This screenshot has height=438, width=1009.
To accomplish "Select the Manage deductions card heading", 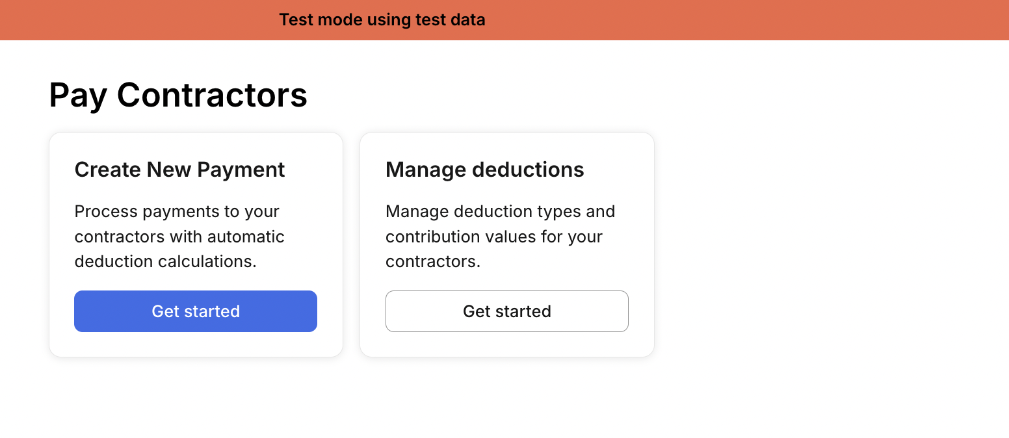I will (x=485, y=170).
